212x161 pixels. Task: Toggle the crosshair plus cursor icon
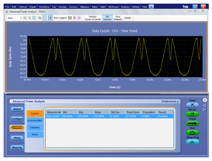coord(50,18)
